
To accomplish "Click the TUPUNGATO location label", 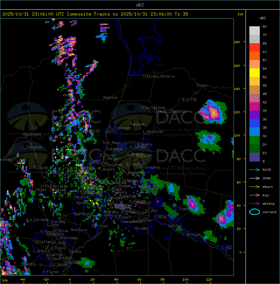I will [x=55, y=235].
